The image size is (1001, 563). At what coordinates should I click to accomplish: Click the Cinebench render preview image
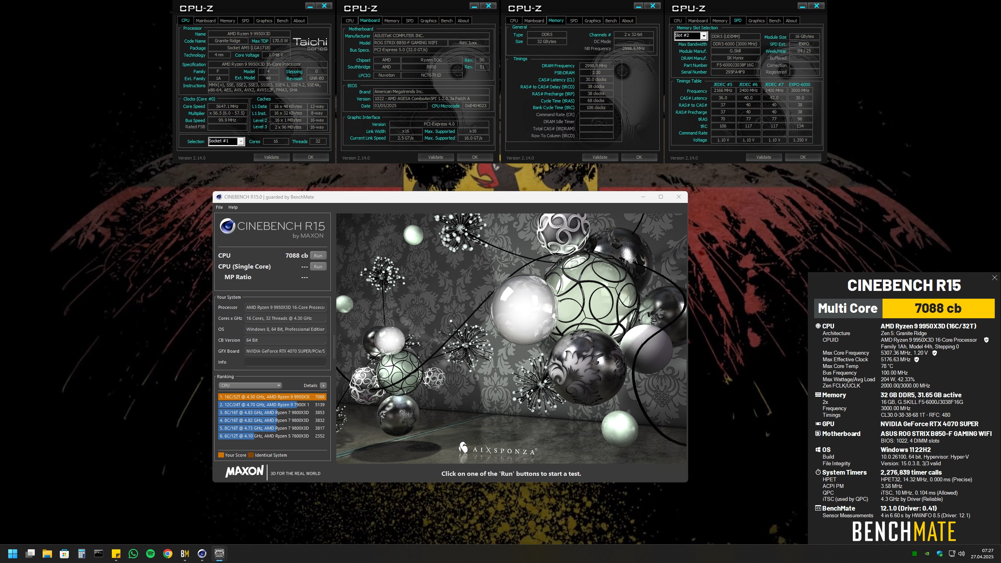click(x=511, y=338)
